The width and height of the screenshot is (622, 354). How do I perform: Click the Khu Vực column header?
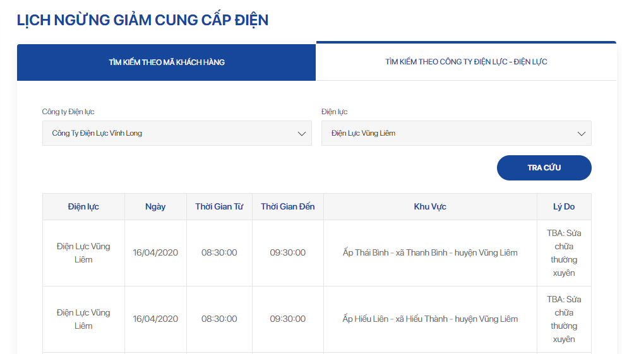click(430, 207)
